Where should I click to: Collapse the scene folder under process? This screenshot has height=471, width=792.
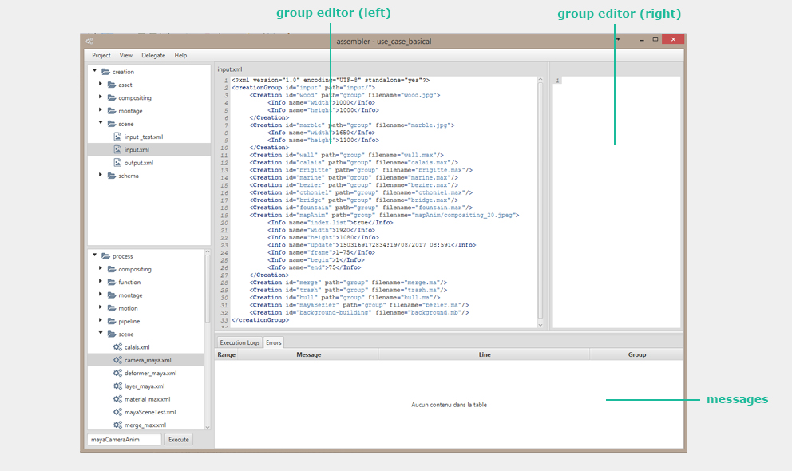click(x=101, y=334)
